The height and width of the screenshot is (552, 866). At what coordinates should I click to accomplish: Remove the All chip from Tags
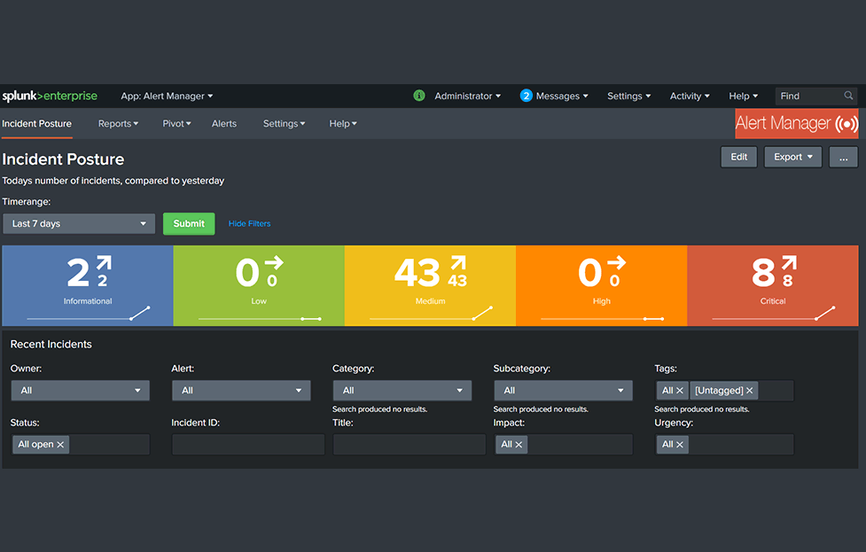click(680, 390)
